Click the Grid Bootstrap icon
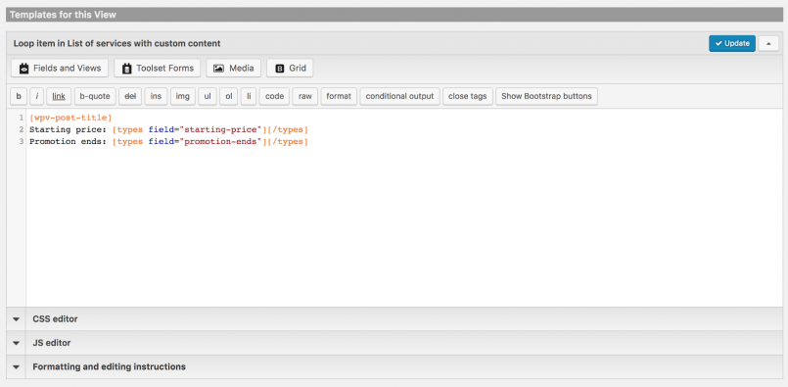This screenshot has width=788, height=387. [280, 69]
